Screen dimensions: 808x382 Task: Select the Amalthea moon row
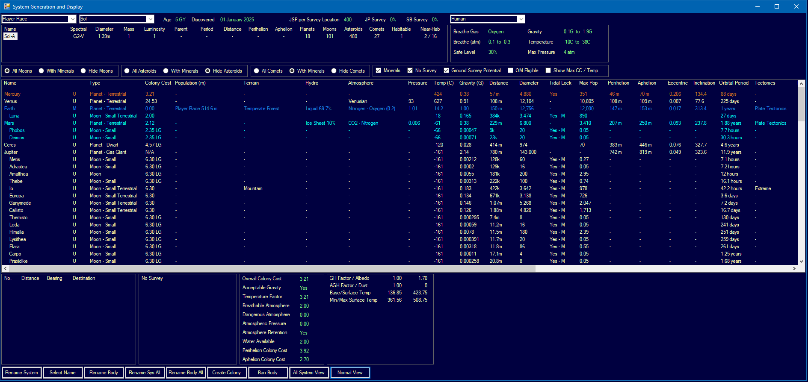point(400,174)
